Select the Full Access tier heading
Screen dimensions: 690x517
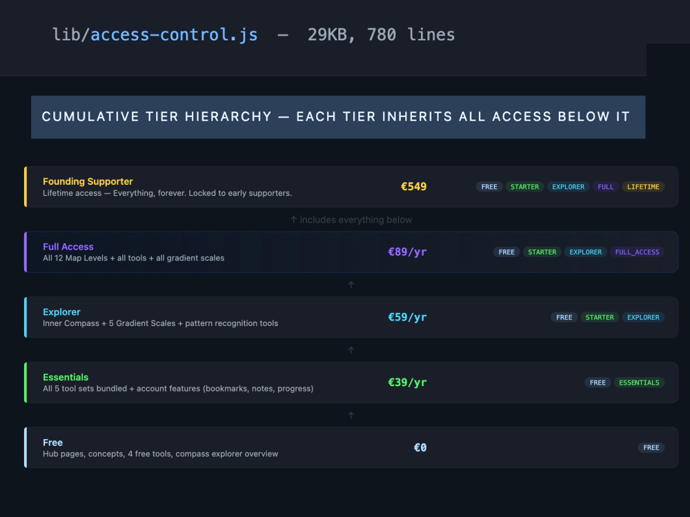[x=68, y=247]
